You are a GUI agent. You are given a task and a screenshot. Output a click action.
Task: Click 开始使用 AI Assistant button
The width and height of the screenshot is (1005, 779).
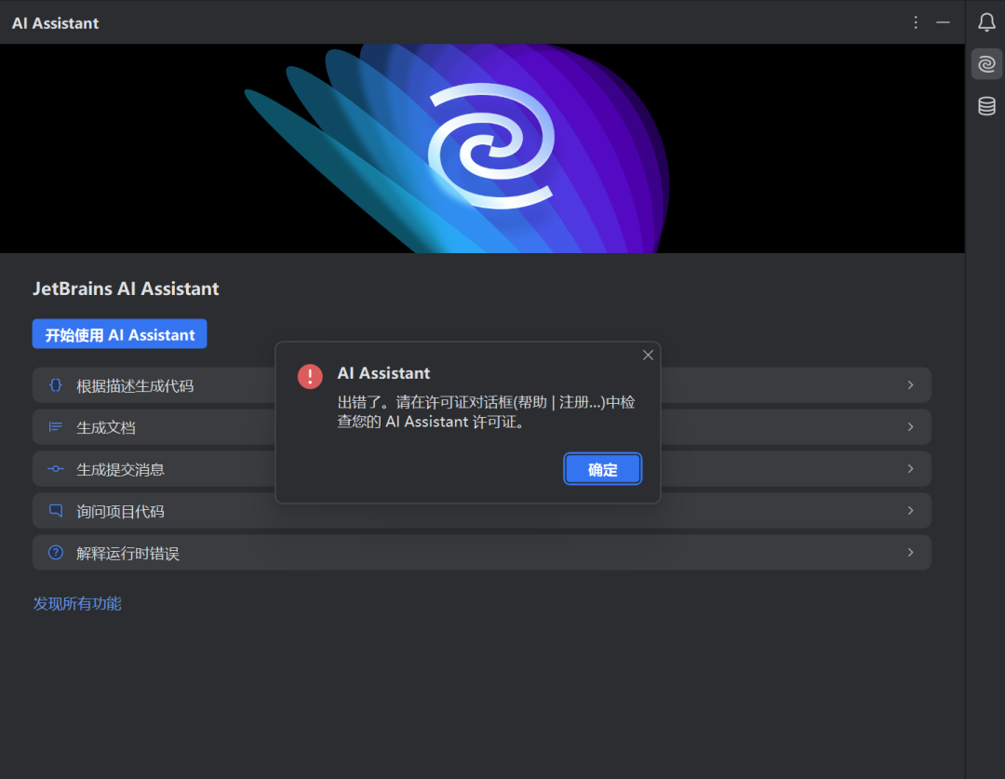coord(120,334)
